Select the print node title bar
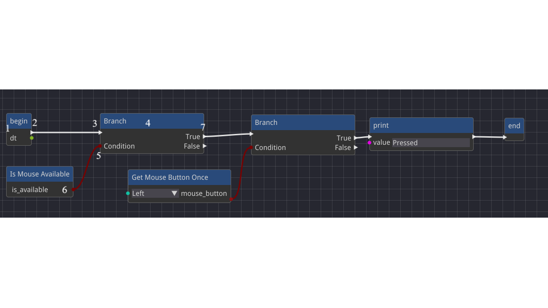Viewport: 548px width, 308px height. click(421, 125)
